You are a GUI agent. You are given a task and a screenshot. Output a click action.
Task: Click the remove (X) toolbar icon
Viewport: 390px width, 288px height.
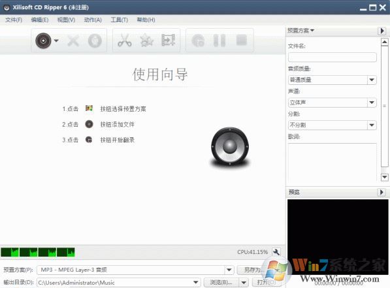73,40
